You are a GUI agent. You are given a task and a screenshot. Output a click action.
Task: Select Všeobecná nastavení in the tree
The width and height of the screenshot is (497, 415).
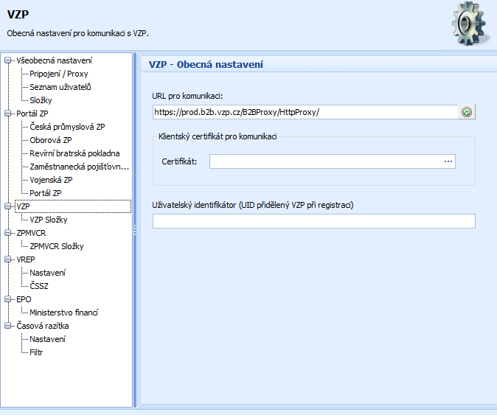55,60
